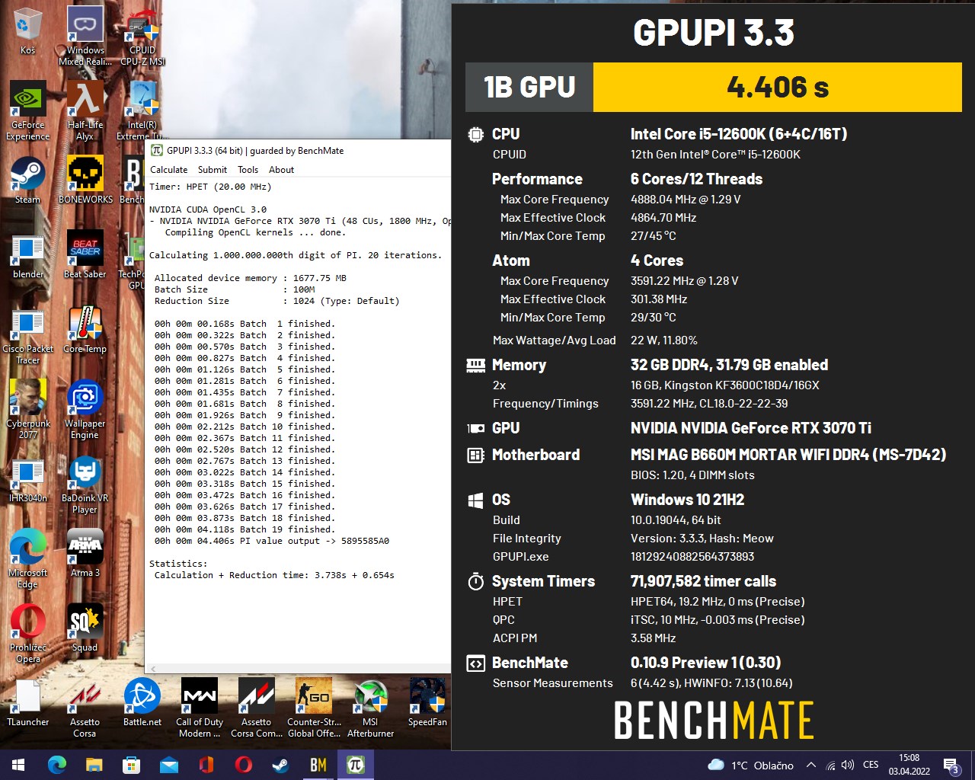The height and width of the screenshot is (780, 975).
Task: Click the PI value output line 5895585A0
Action: (x=272, y=541)
